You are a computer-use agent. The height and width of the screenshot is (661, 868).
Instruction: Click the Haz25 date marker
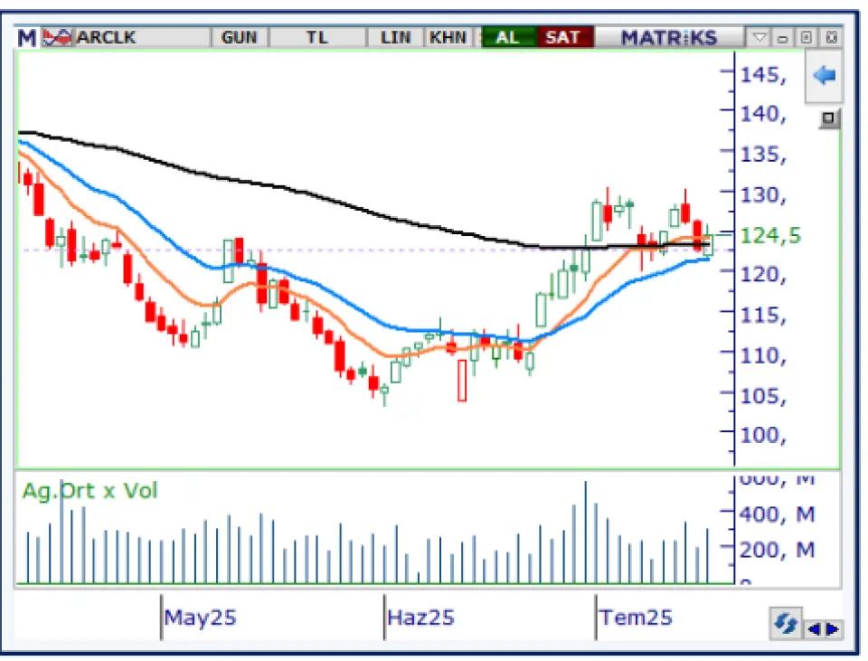click(x=420, y=618)
